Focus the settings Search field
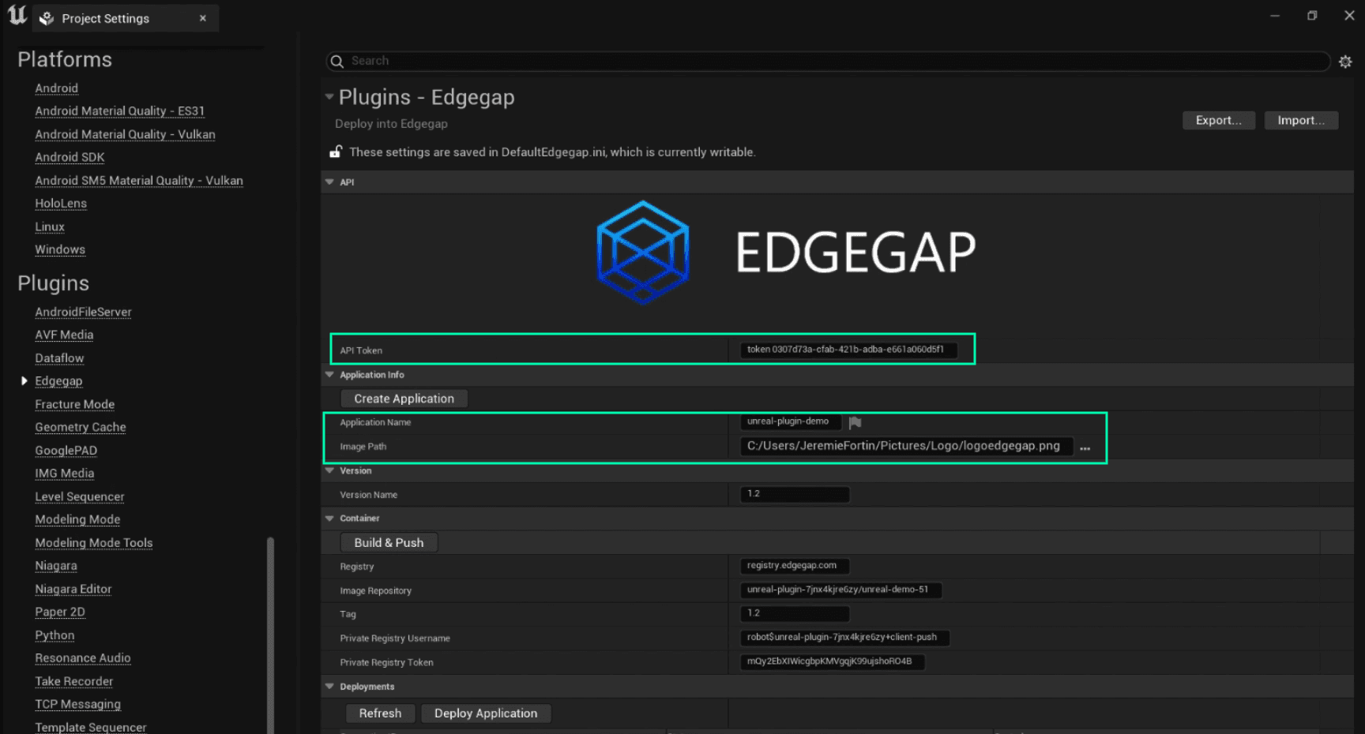The image size is (1365, 734). click(x=828, y=62)
